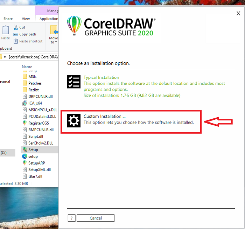The image size is (245, 229).
Task: Select the SetupARP file
Action: pyautogui.click(x=36, y=163)
